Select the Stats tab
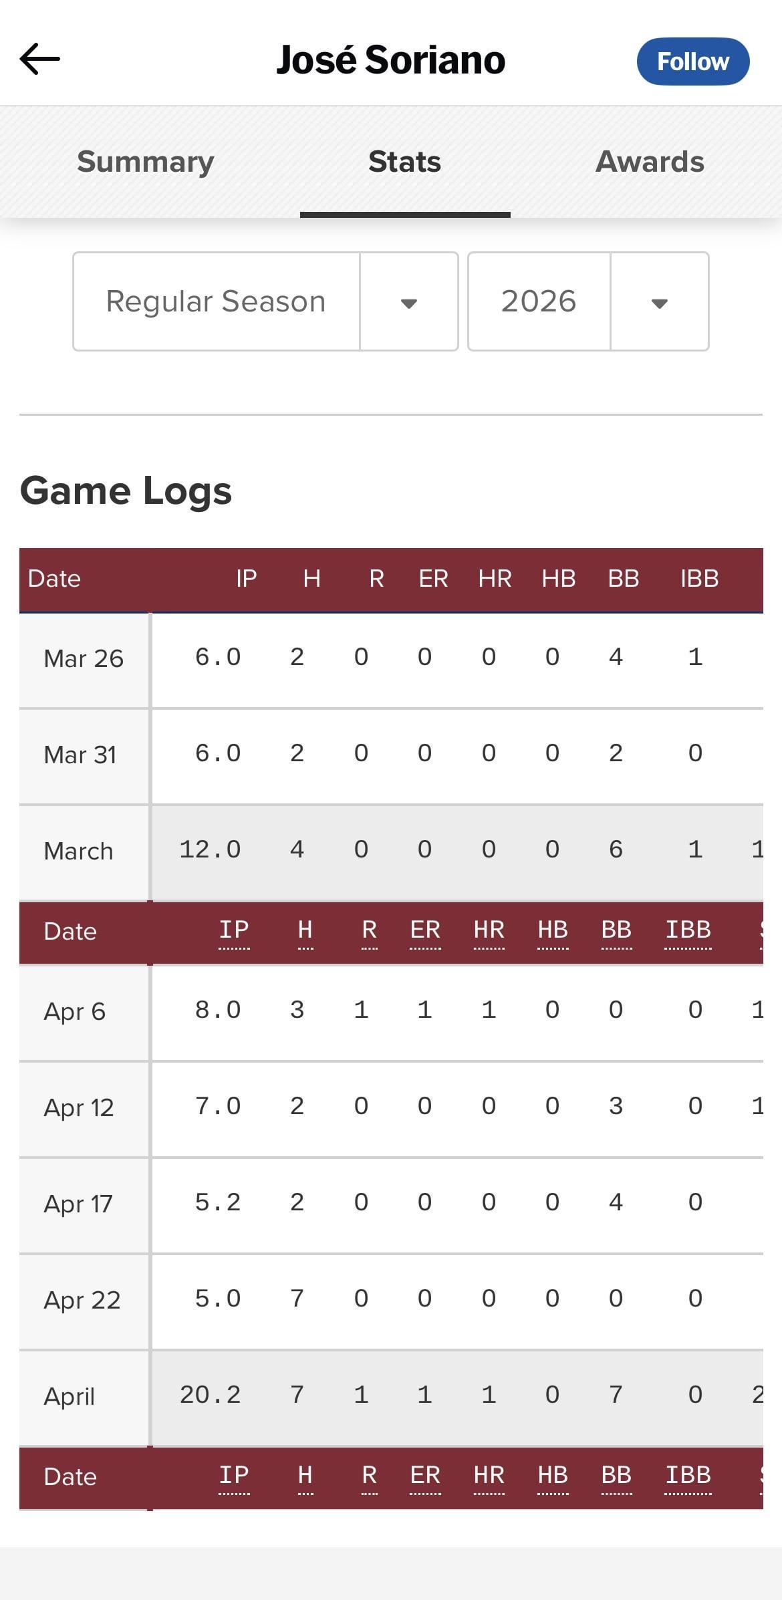The image size is (782, 1600). (404, 162)
